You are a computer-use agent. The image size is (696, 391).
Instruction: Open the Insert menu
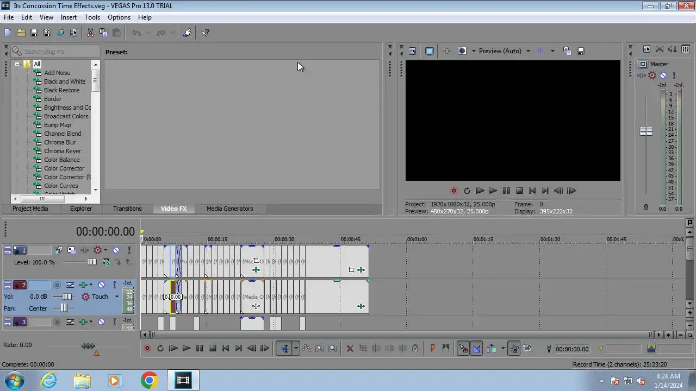click(69, 17)
